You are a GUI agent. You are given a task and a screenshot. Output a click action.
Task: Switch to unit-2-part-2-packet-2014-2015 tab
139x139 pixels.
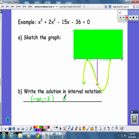tap(70, 7)
